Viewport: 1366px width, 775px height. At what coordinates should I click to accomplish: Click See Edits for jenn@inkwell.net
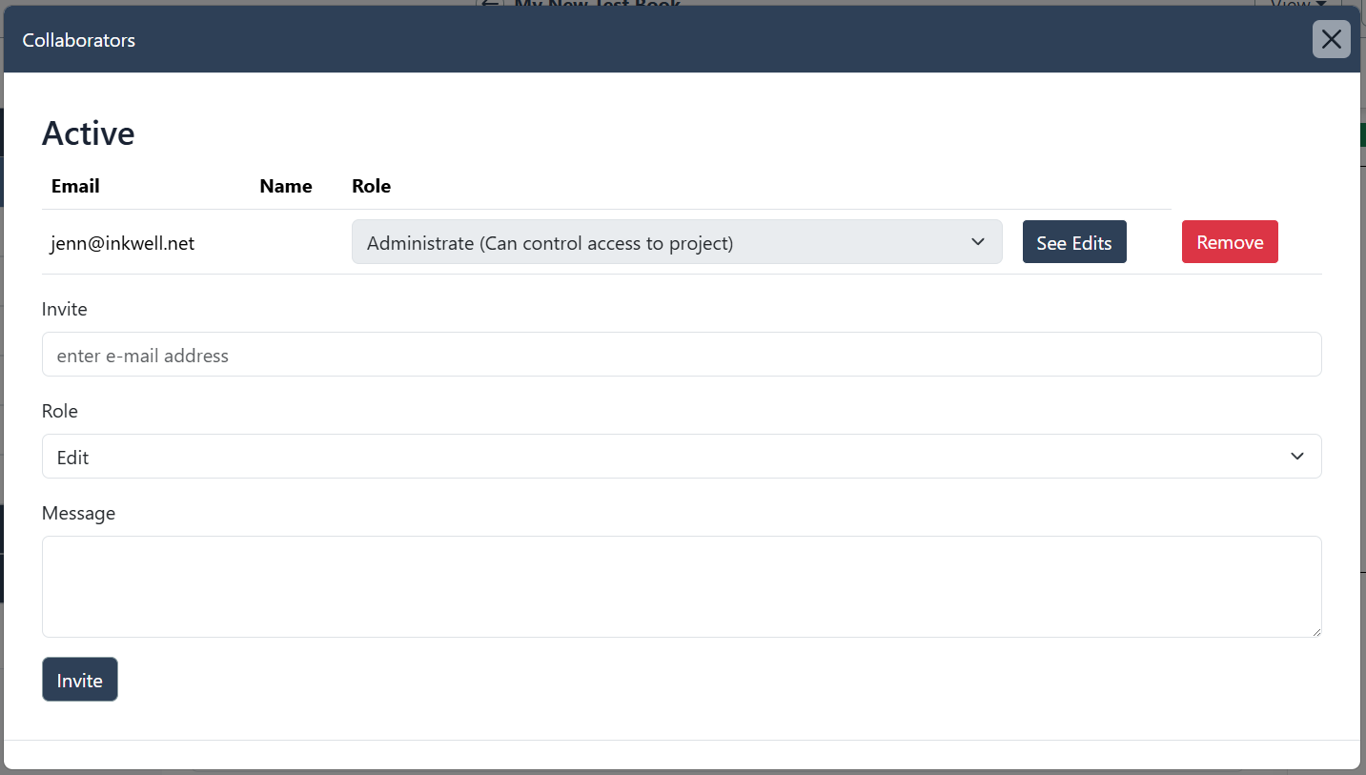[x=1073, y=242]
